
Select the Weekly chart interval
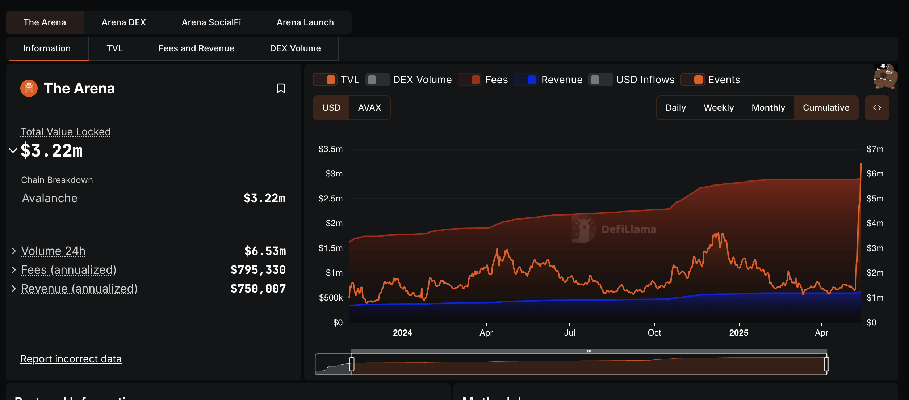coord(719,108)
